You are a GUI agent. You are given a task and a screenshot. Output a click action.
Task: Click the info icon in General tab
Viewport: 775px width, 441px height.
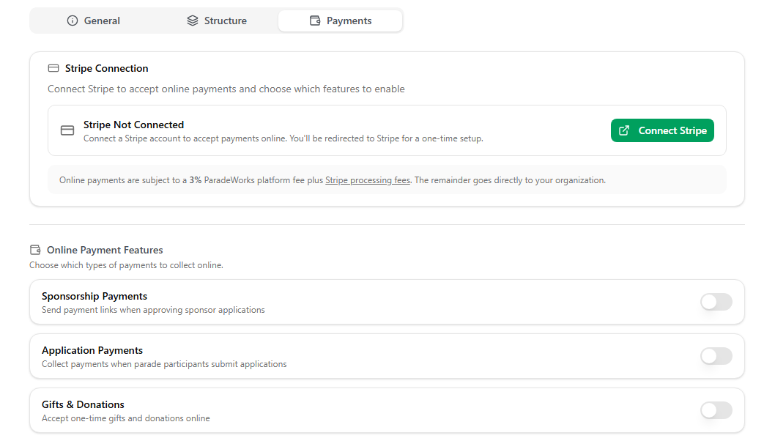click(x=73, y=21)
